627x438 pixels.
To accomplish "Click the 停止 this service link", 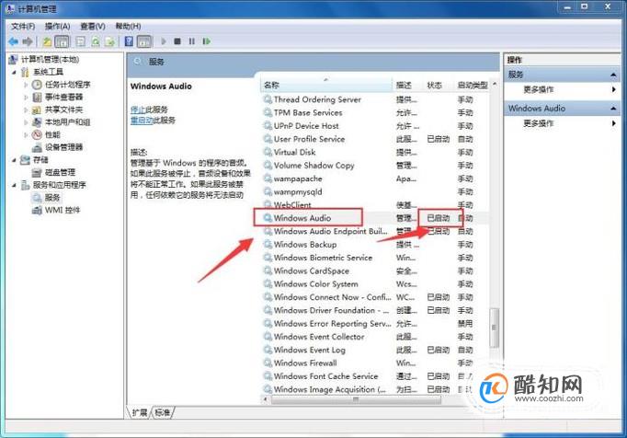I will coord(138,109).
